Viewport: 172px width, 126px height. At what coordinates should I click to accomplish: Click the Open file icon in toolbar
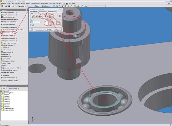tap(6, 6)
